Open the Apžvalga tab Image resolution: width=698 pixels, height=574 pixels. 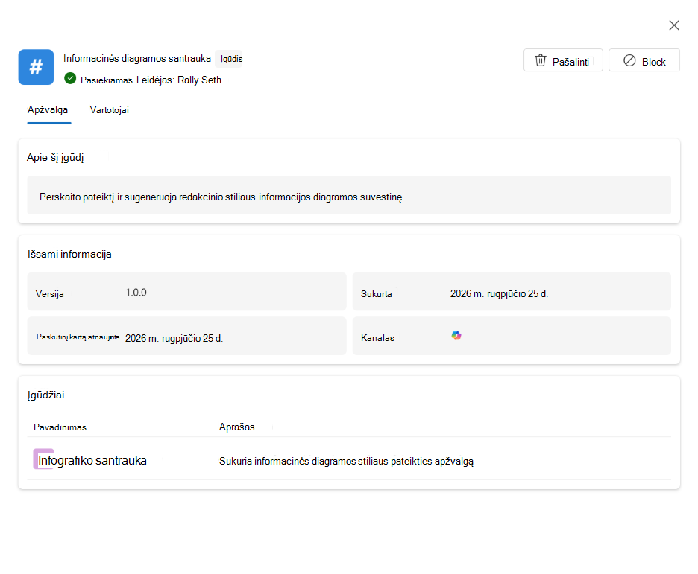tap(48, 110)
